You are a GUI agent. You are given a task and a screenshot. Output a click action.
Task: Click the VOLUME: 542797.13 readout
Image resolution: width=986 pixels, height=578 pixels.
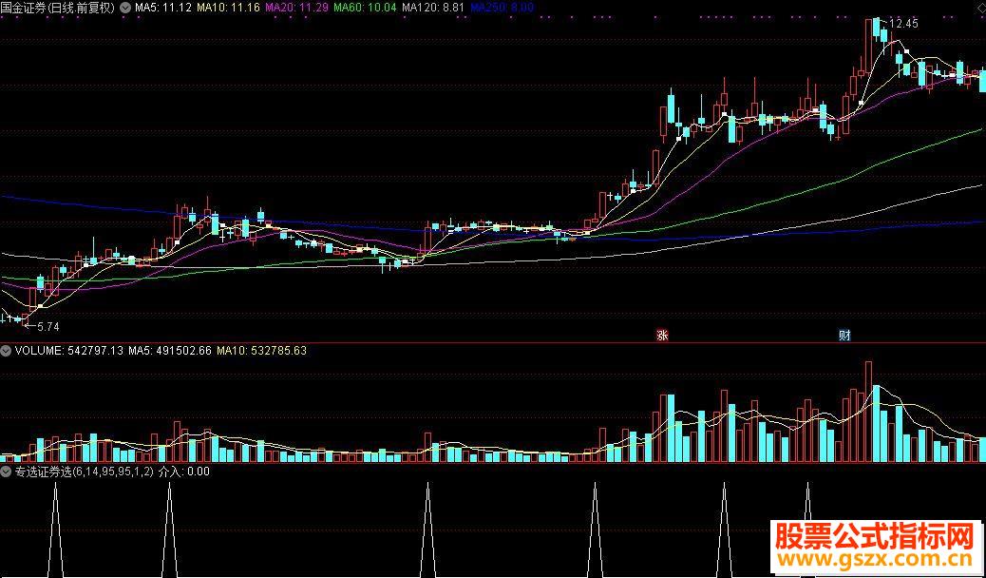click(69, 351)
